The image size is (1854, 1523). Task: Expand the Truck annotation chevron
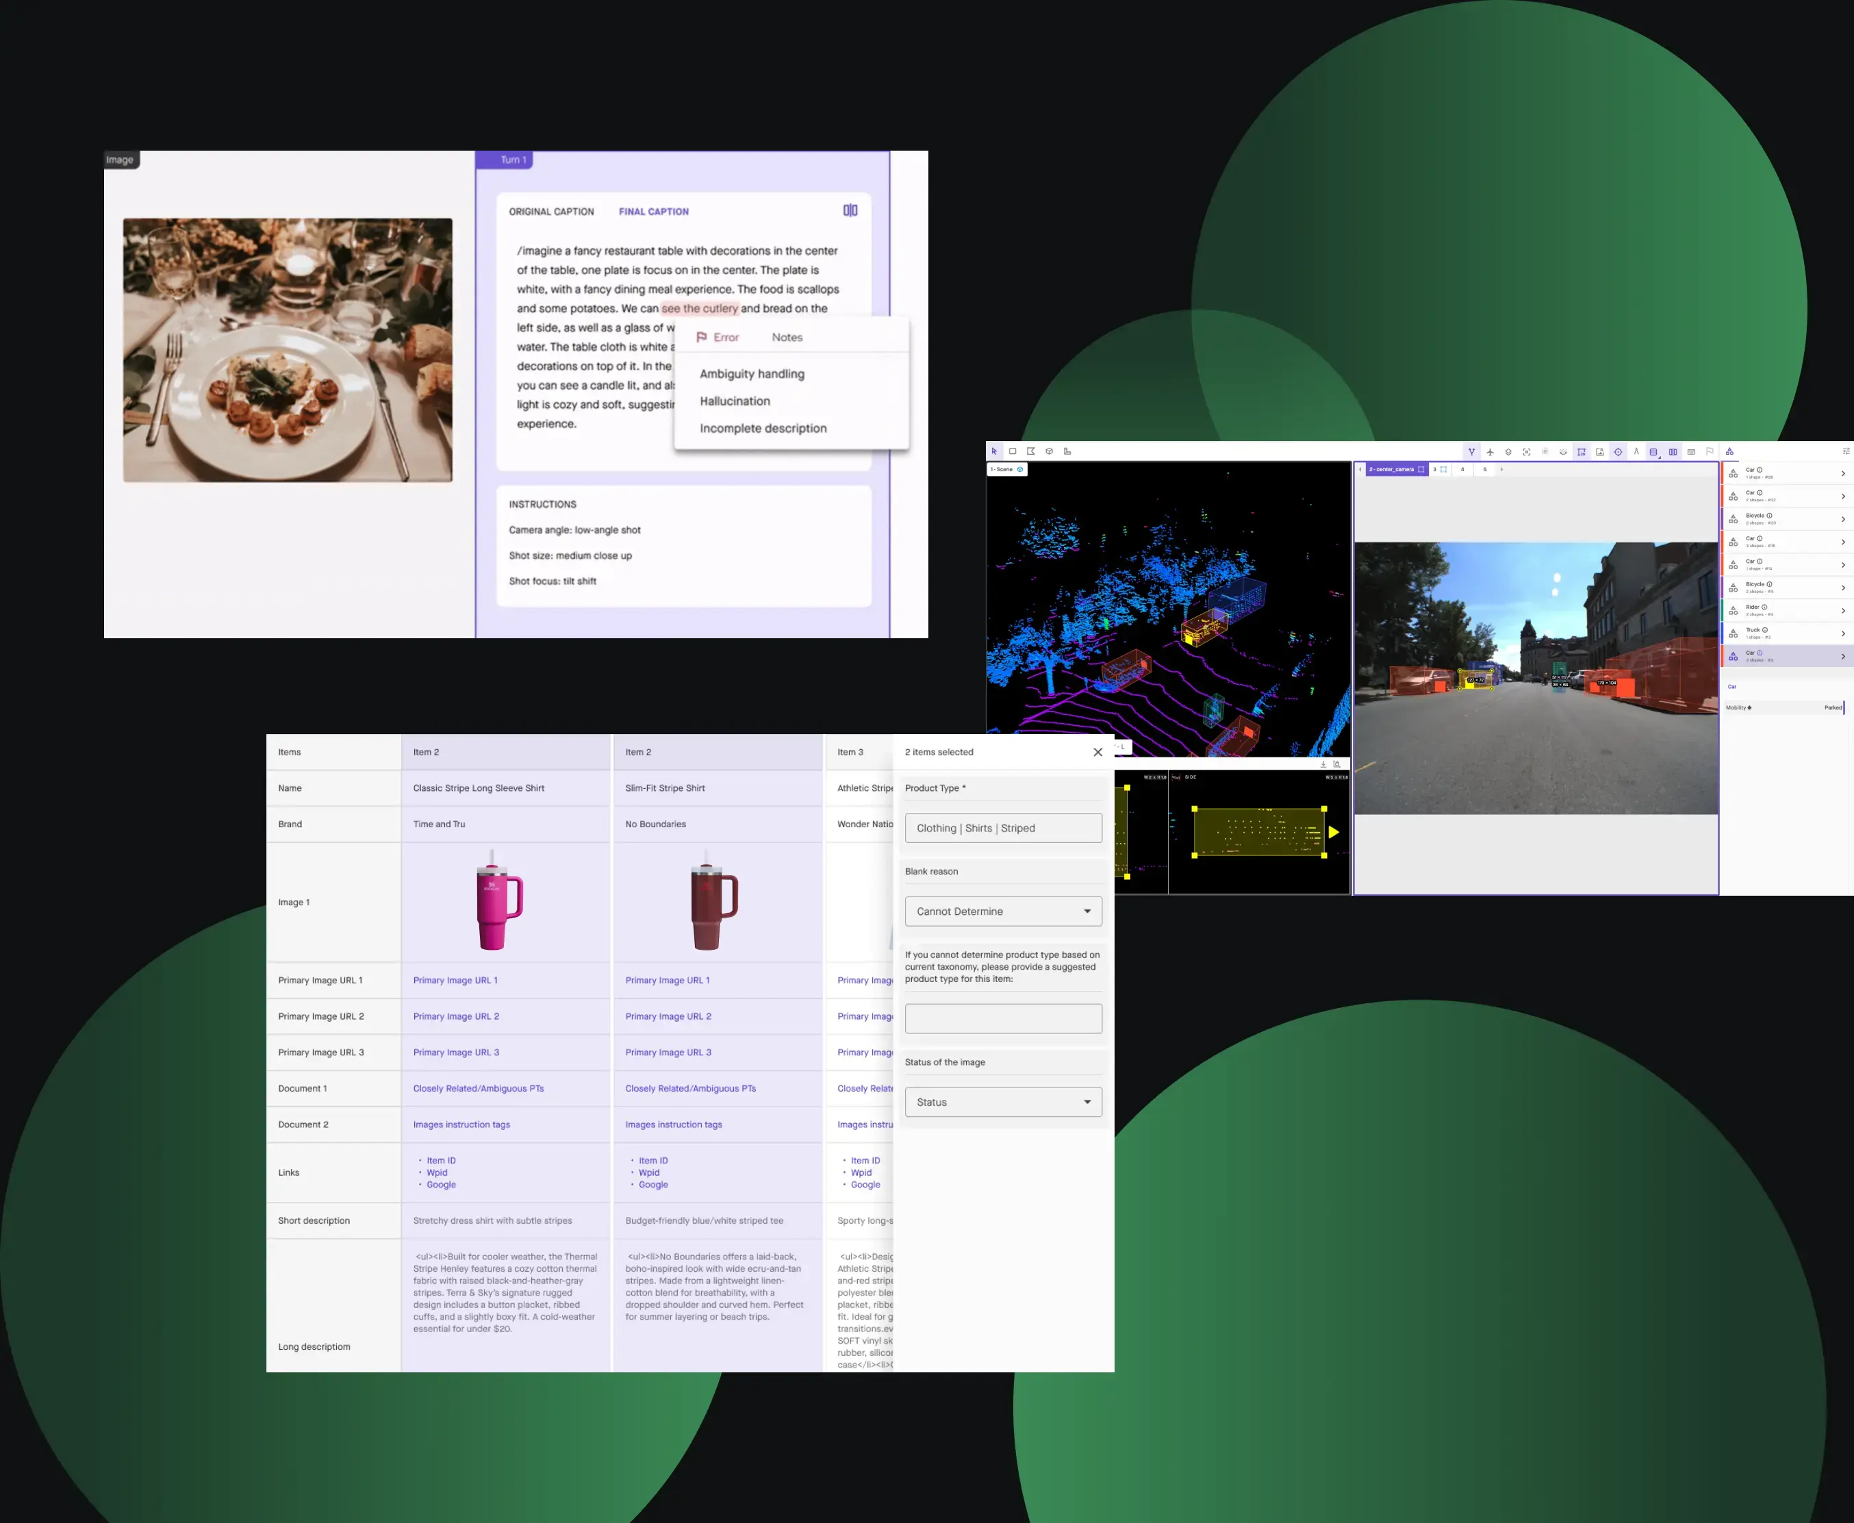coord(1842,633)
